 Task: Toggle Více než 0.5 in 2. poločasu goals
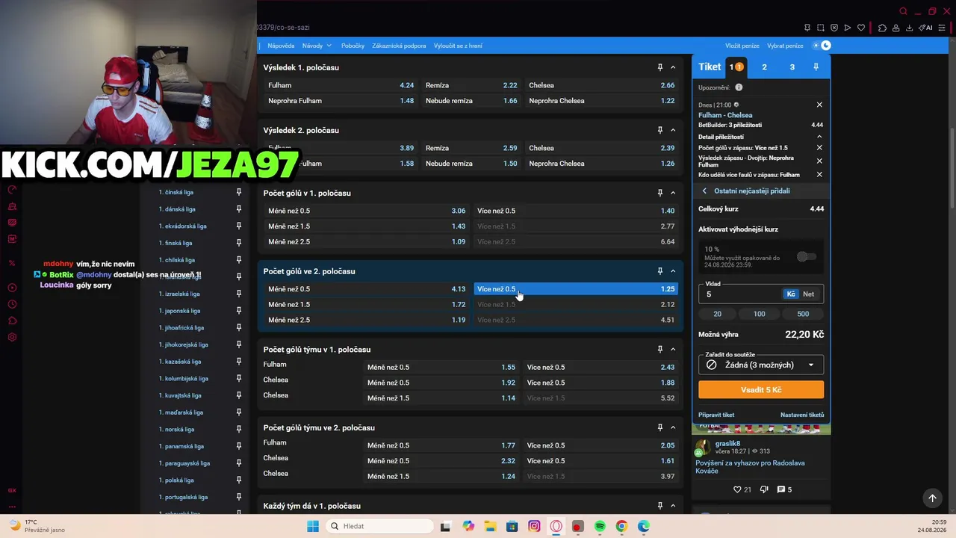[576, 289]
